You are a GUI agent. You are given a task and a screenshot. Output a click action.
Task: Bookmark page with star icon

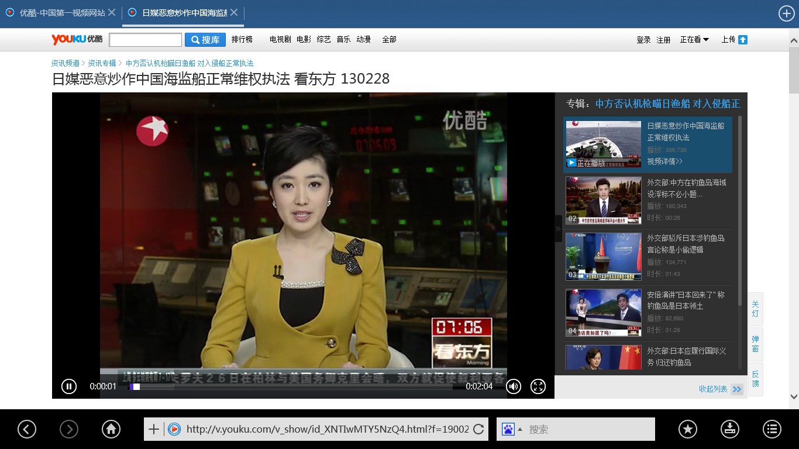coord(688,429)
